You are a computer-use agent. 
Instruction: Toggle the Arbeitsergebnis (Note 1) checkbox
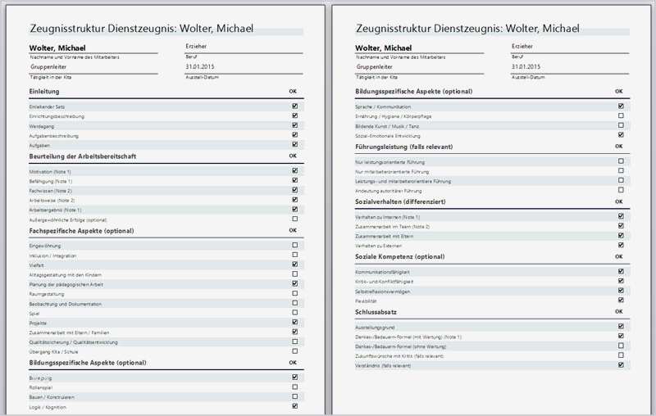295,210
